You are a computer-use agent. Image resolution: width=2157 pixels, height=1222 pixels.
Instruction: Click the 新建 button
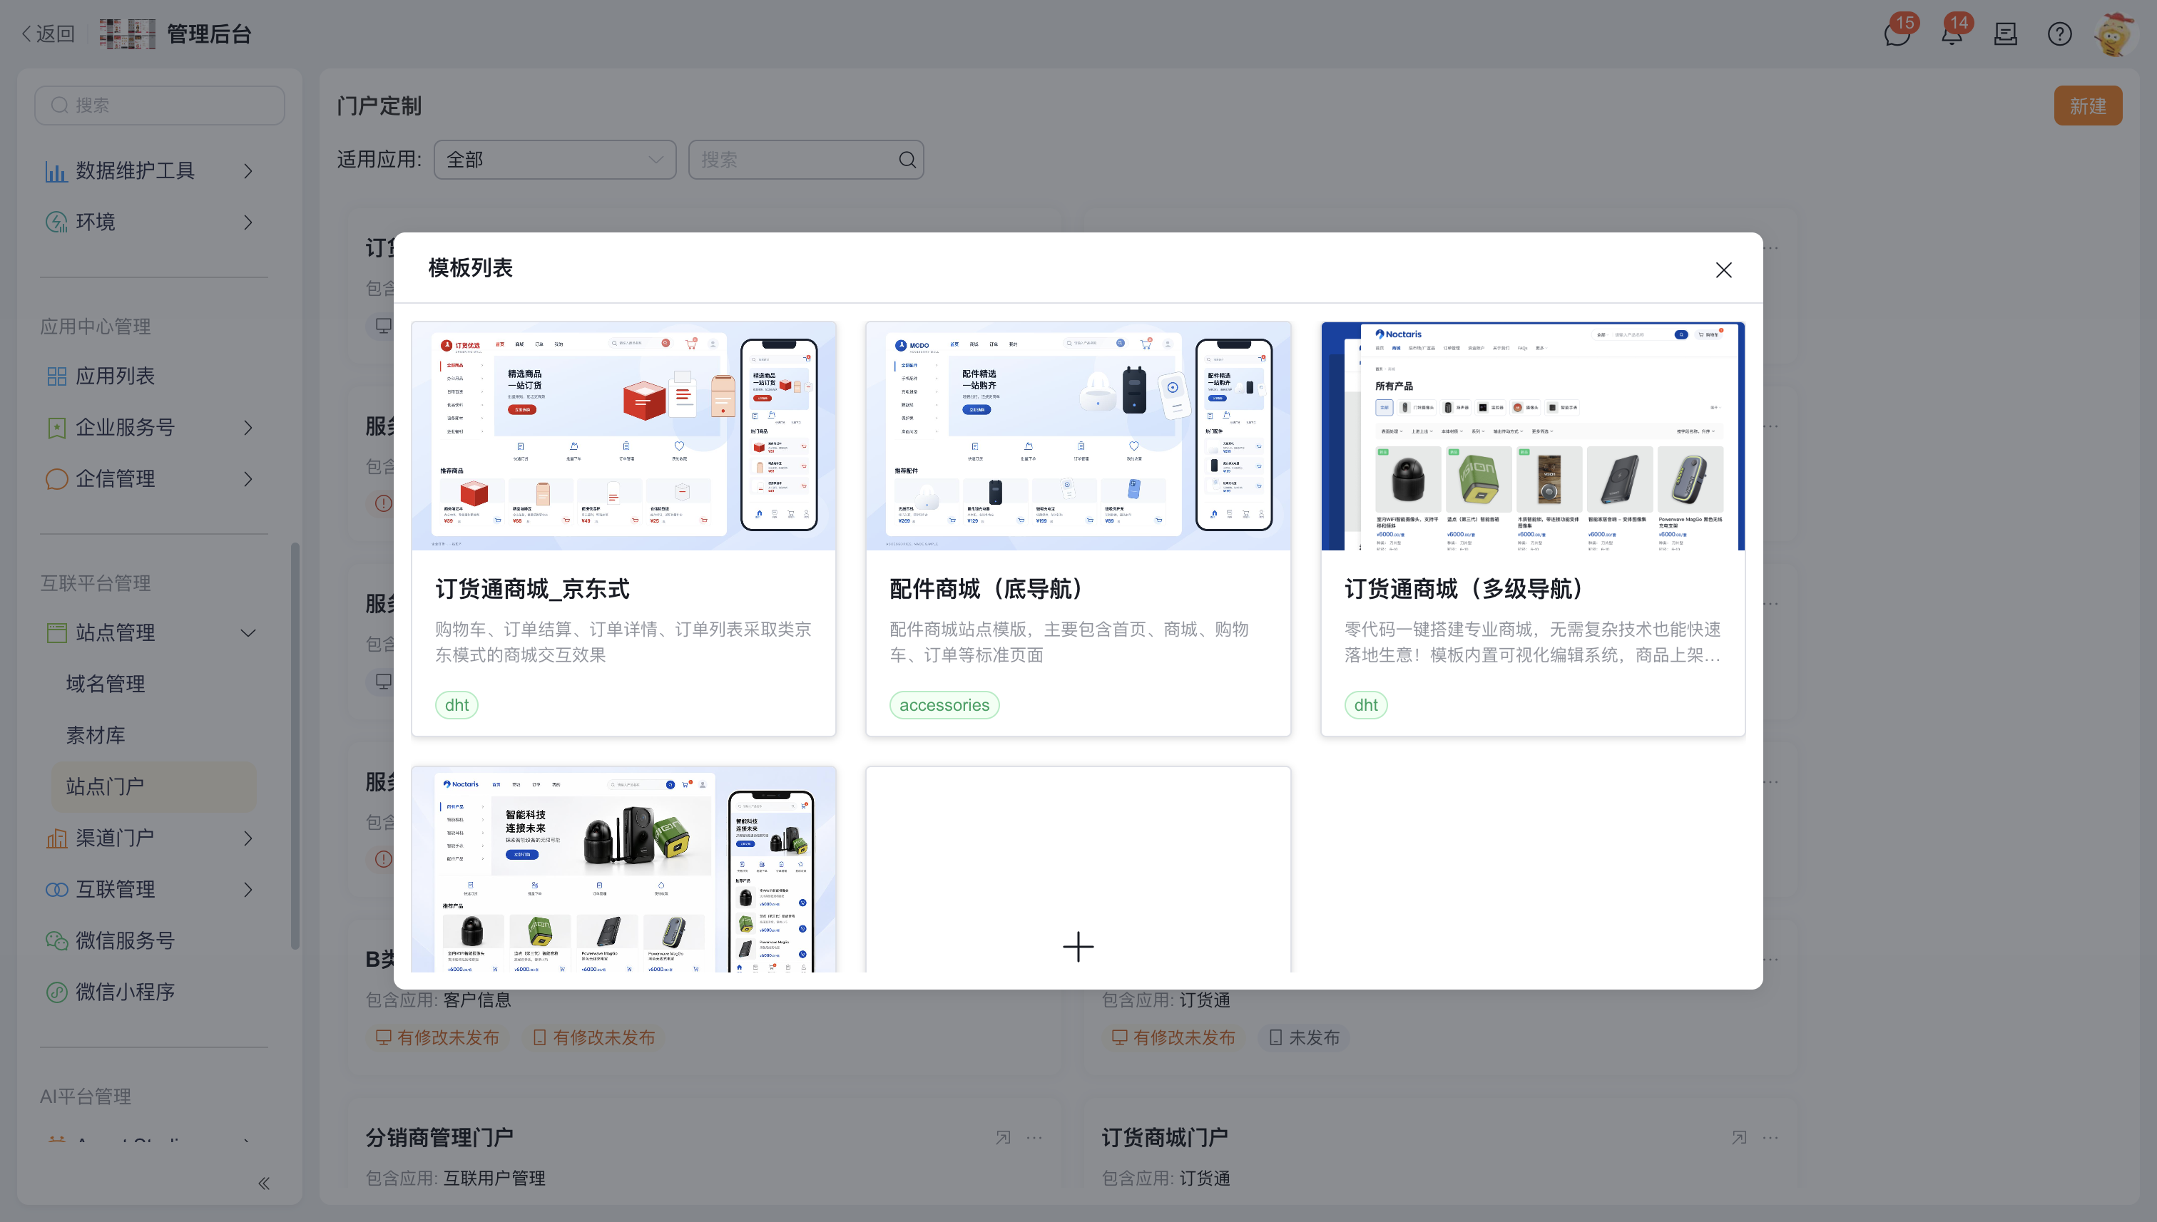[2087, 106]
